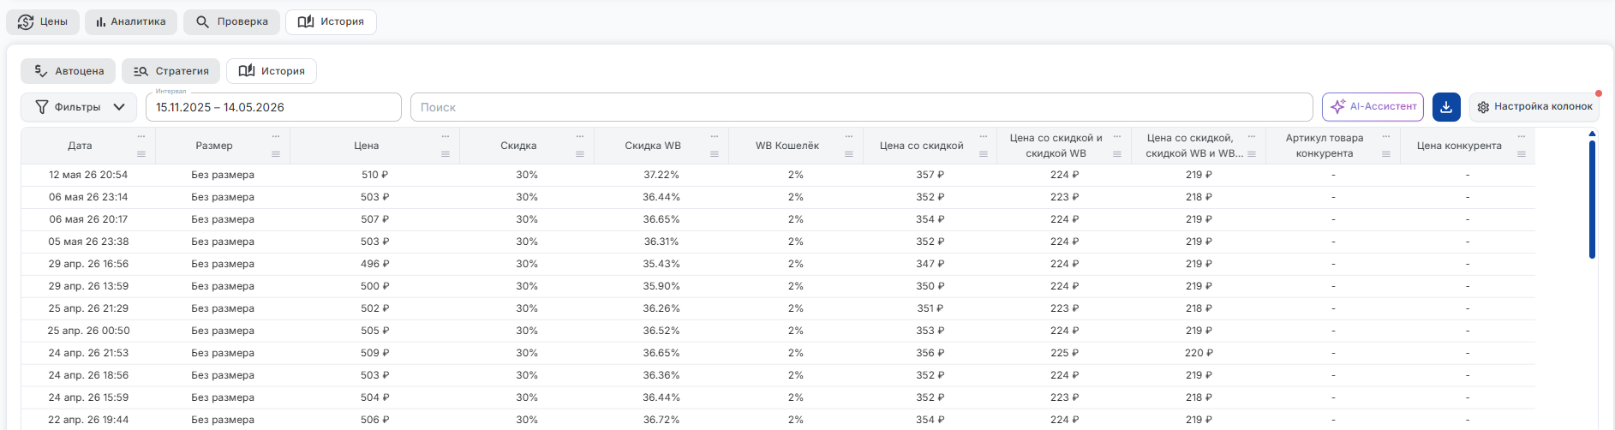The height and width of the screenshot is (430, 1615).
Task: Click the lines icon in WB Кошелёк column
Action: tap(849, 154)
